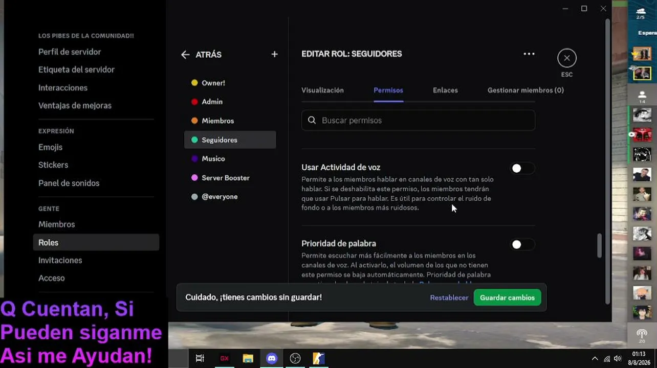Viewport: 657px width, 368px height.
Task: Close settings with the ESC circle button
Action: (567, 58)
